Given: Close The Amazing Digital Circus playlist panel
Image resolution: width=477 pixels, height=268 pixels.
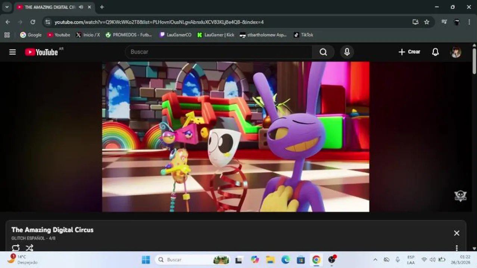Looking at the screenshot, I should (x=456, y=233).
